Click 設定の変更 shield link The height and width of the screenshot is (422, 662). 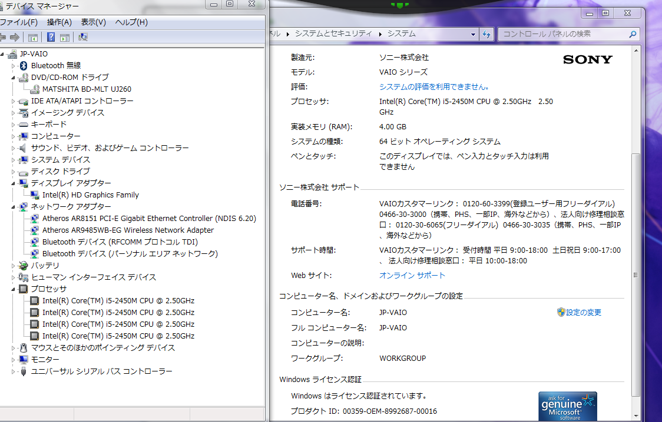tap(579, 313)
